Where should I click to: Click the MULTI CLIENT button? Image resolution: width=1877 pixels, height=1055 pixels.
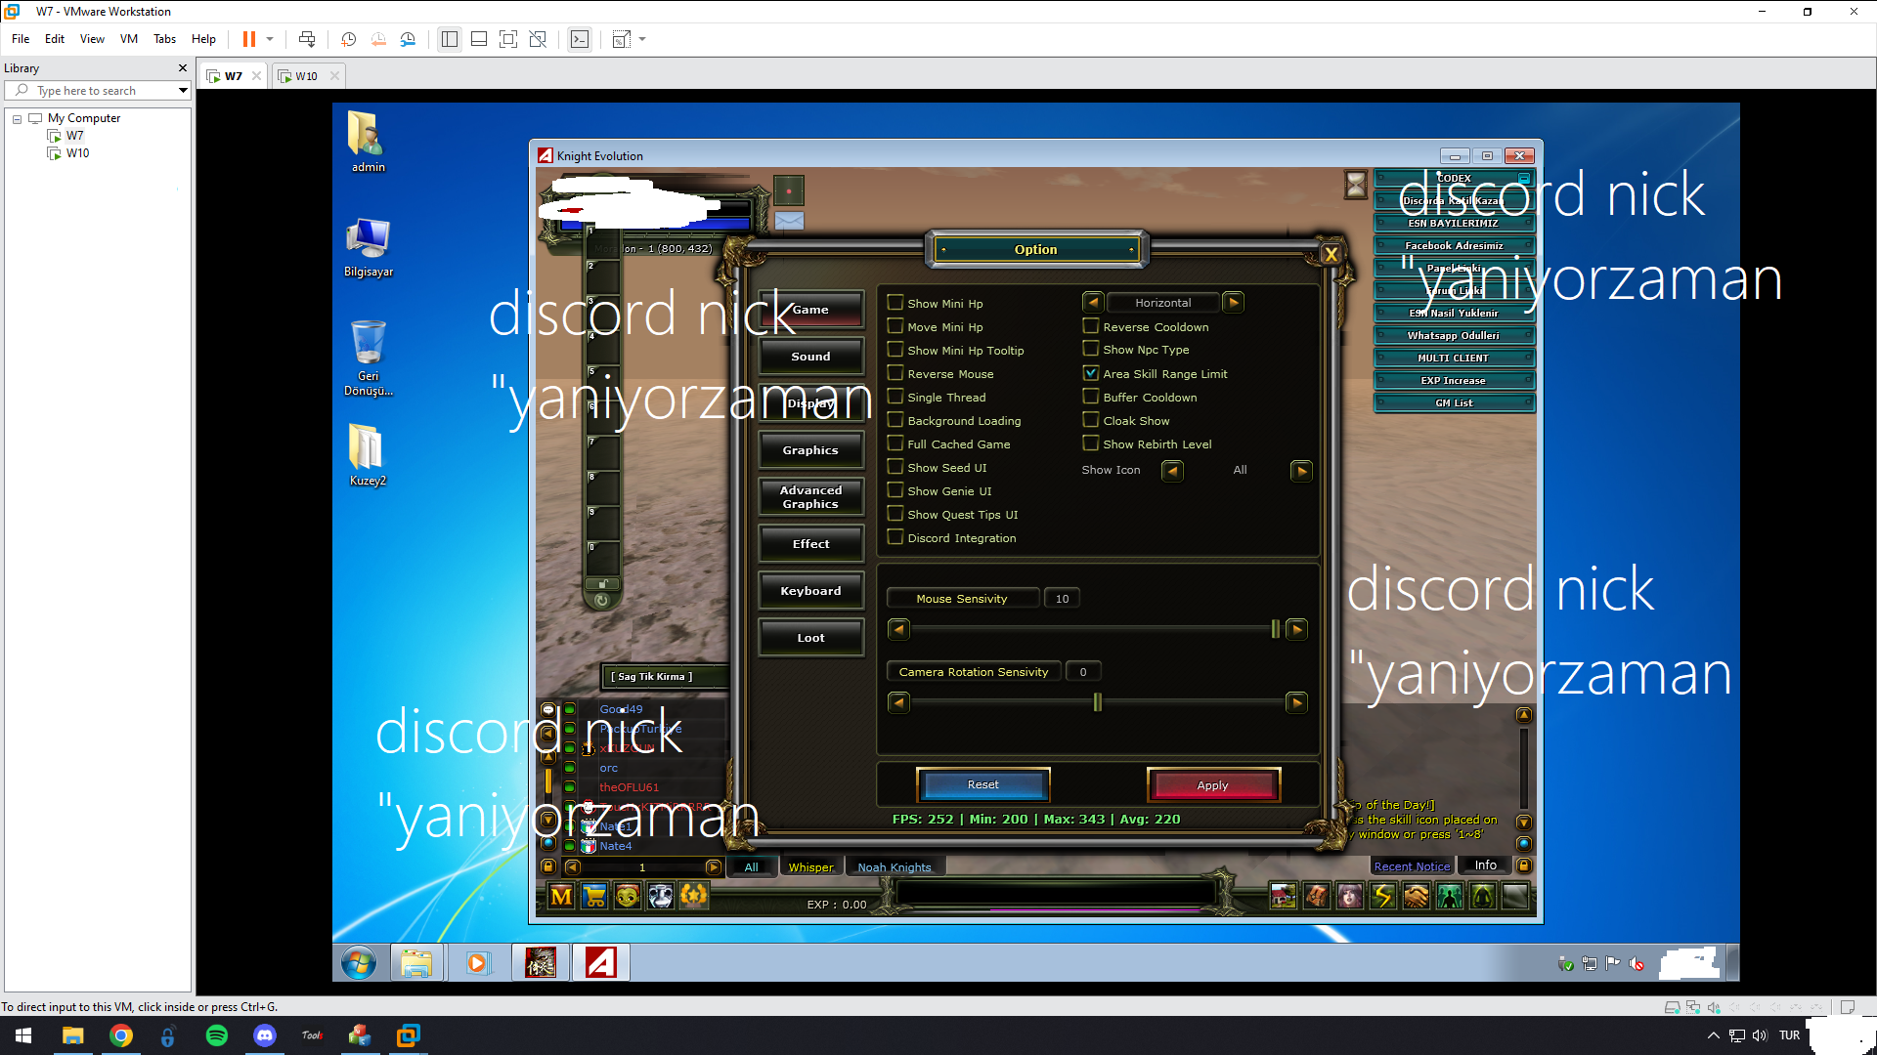click(1454, 358)
